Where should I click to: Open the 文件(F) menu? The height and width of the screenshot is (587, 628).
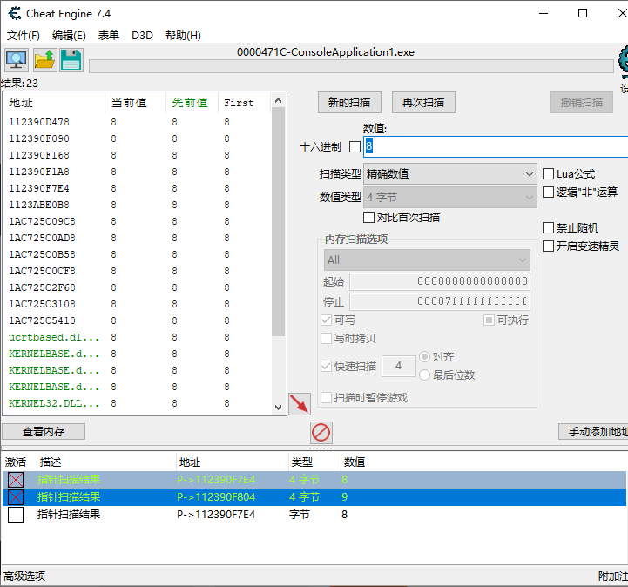pyautogui.click(x=24, y=36)
